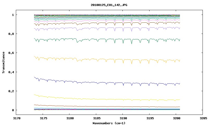
Task: Click the y-axis tick label 0.8
Action: tap(11, 34)
